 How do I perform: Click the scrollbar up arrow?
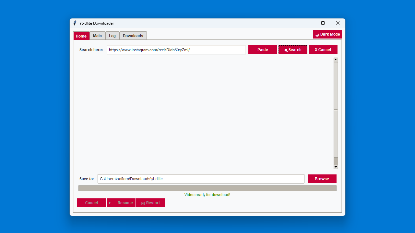click(336, 60)
